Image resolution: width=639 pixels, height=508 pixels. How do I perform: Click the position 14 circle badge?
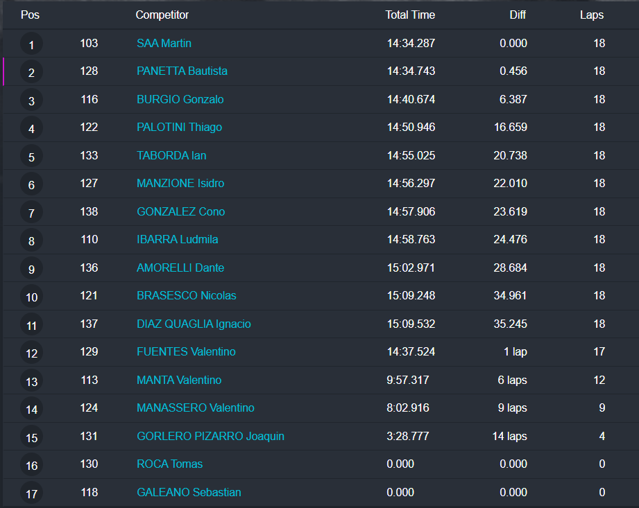[x=31, y=410]
